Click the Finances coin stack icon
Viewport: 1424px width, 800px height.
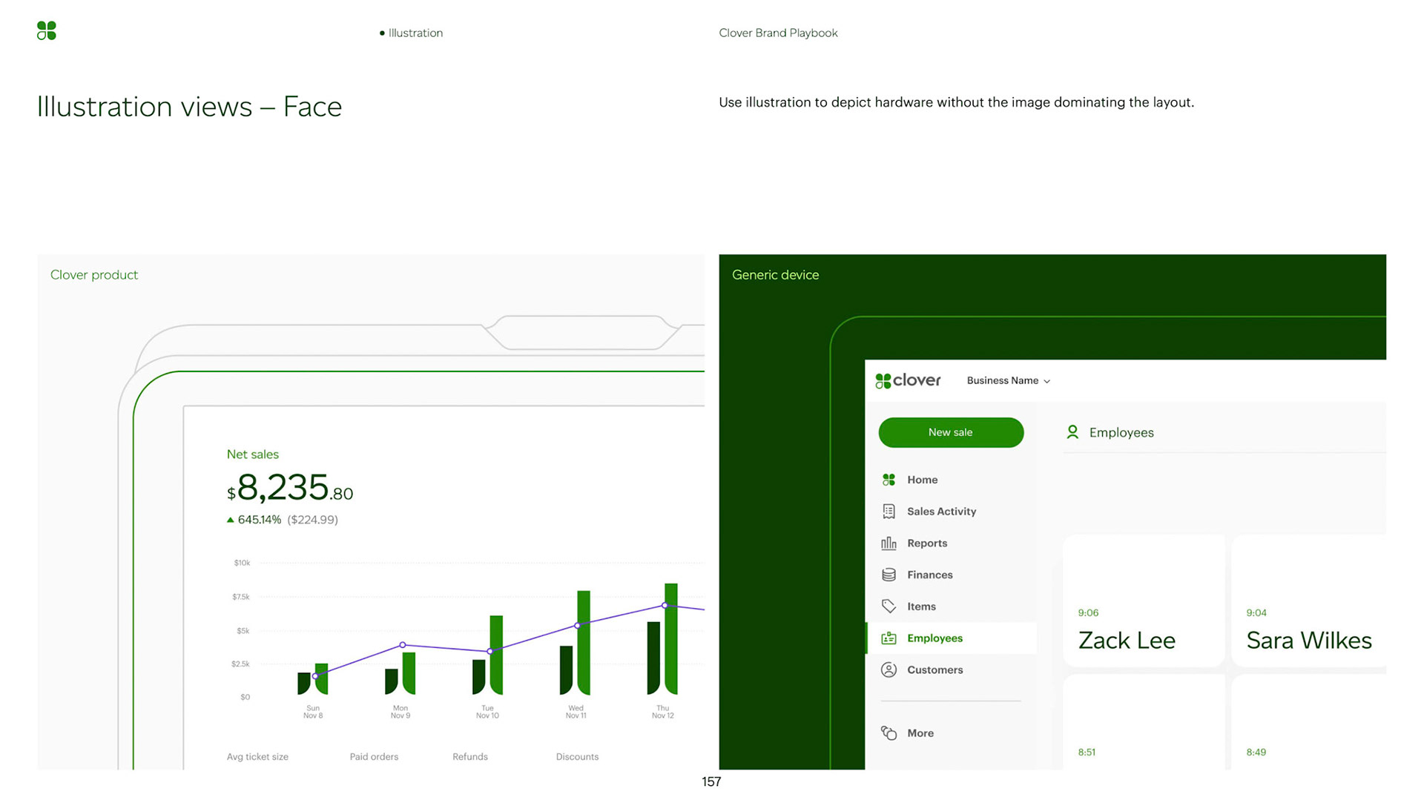[x=889, y=575]
